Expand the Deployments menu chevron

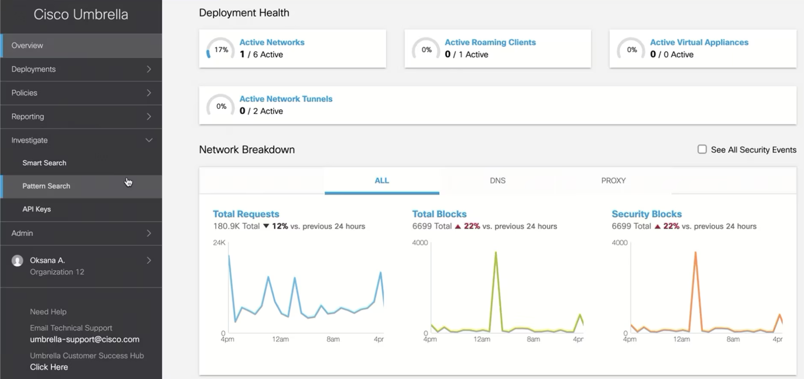(x=149, y=69)
